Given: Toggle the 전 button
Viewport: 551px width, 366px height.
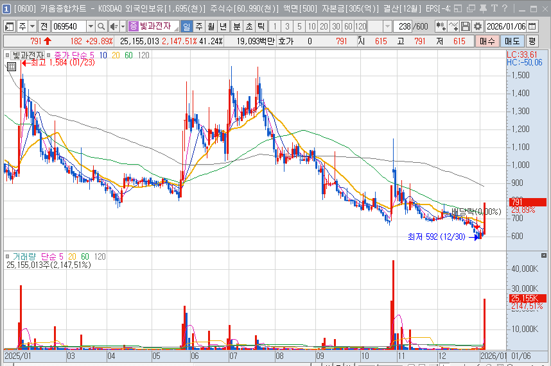Looking at the screenshot, I should pyautogui.click(x=44, y=26).
